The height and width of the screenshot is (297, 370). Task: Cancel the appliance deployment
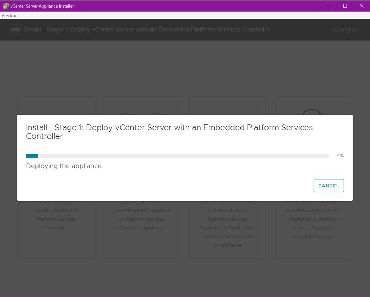click(x=328, y=186)
